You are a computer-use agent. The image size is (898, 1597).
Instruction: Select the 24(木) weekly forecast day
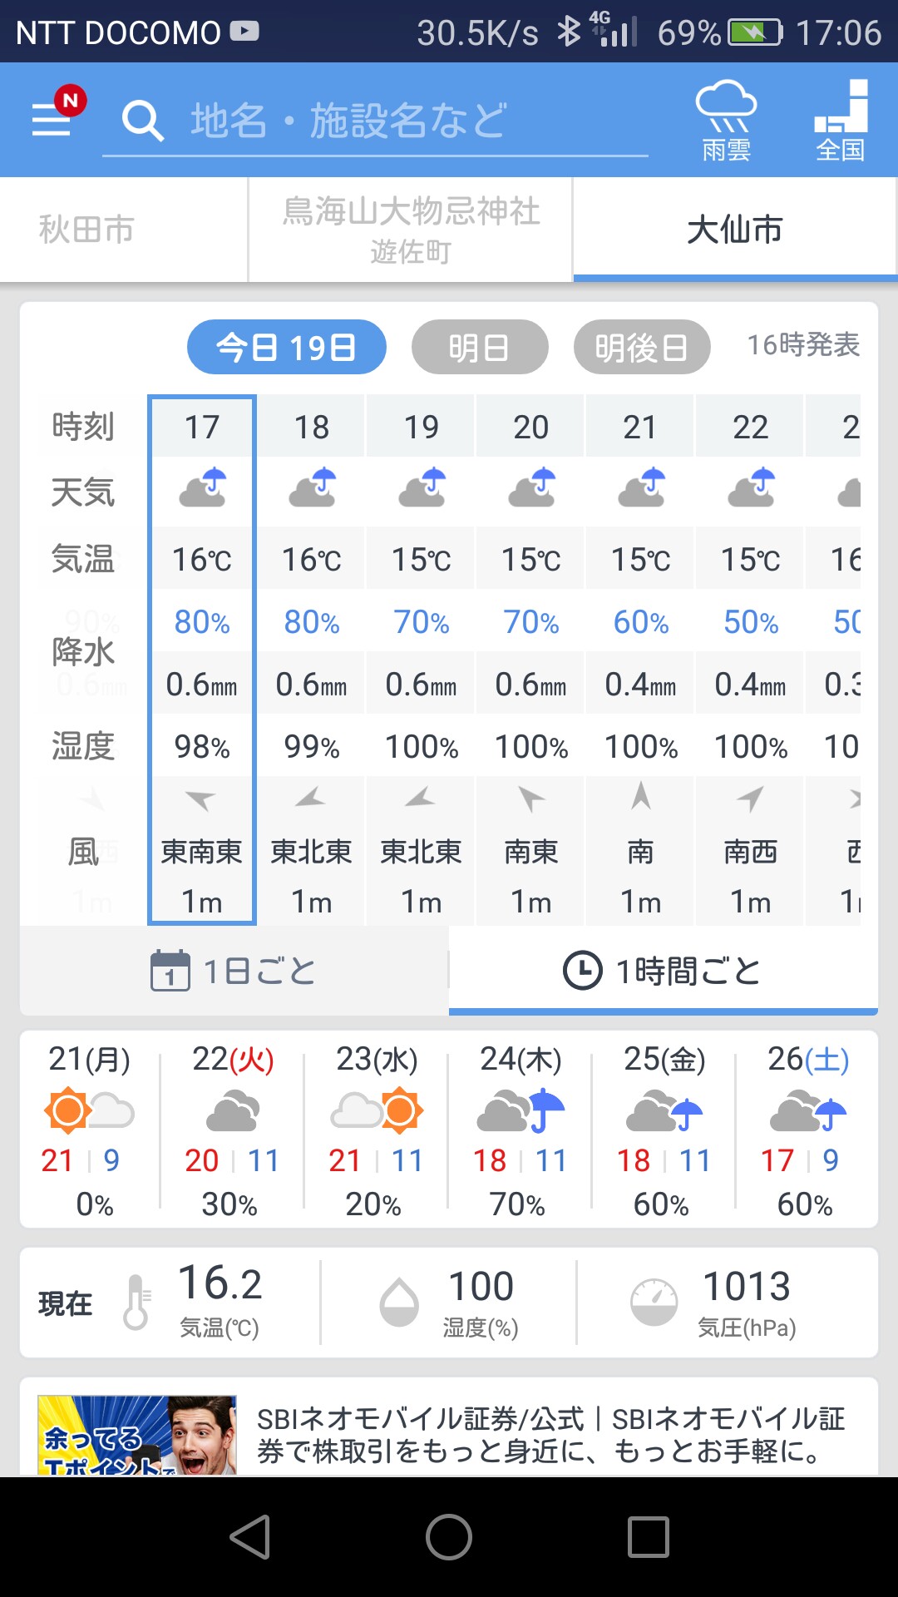pyautogui.click(x=520, y=1129)
